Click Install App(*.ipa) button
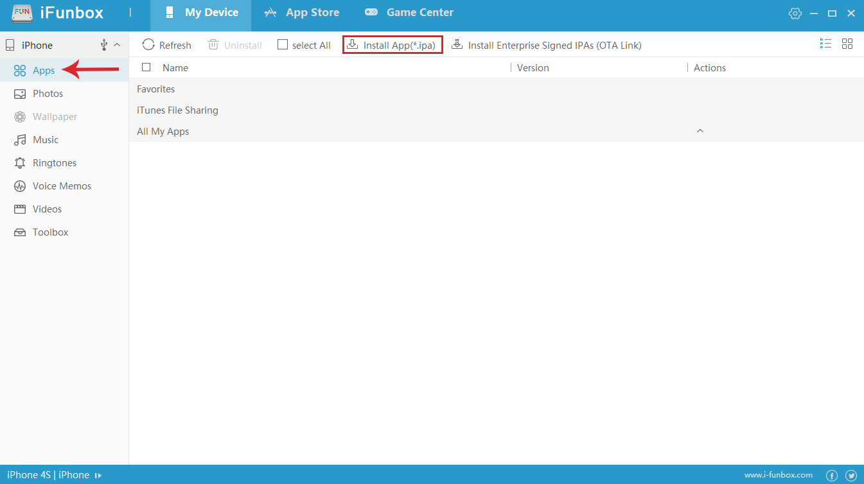 coord(392,45)
